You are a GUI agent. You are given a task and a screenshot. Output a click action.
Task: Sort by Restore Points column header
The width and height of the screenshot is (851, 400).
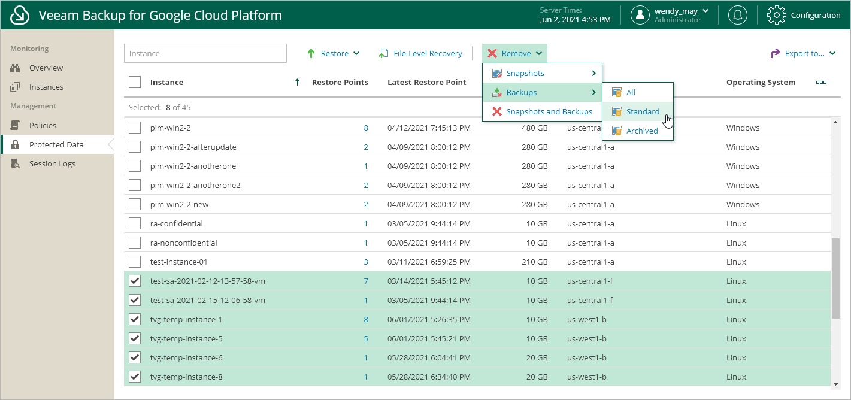pos(340,82)
